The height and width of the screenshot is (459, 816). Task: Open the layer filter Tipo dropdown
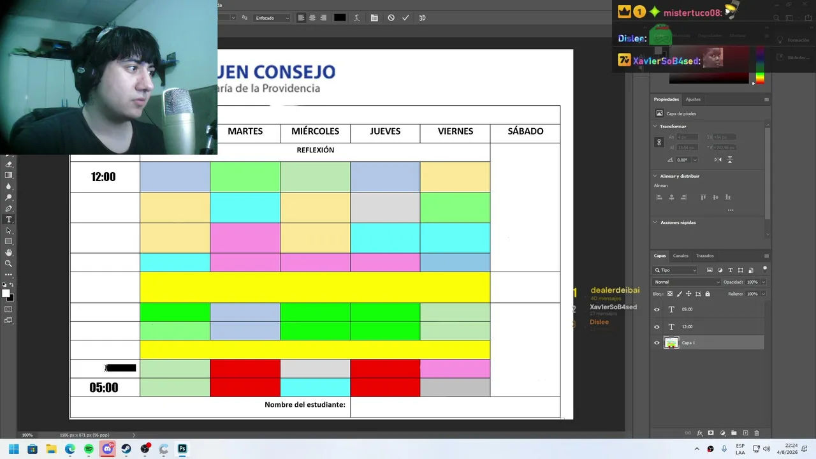(676, 270)
